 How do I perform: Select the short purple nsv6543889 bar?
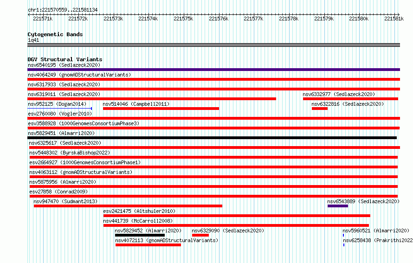tap(338, 206)
